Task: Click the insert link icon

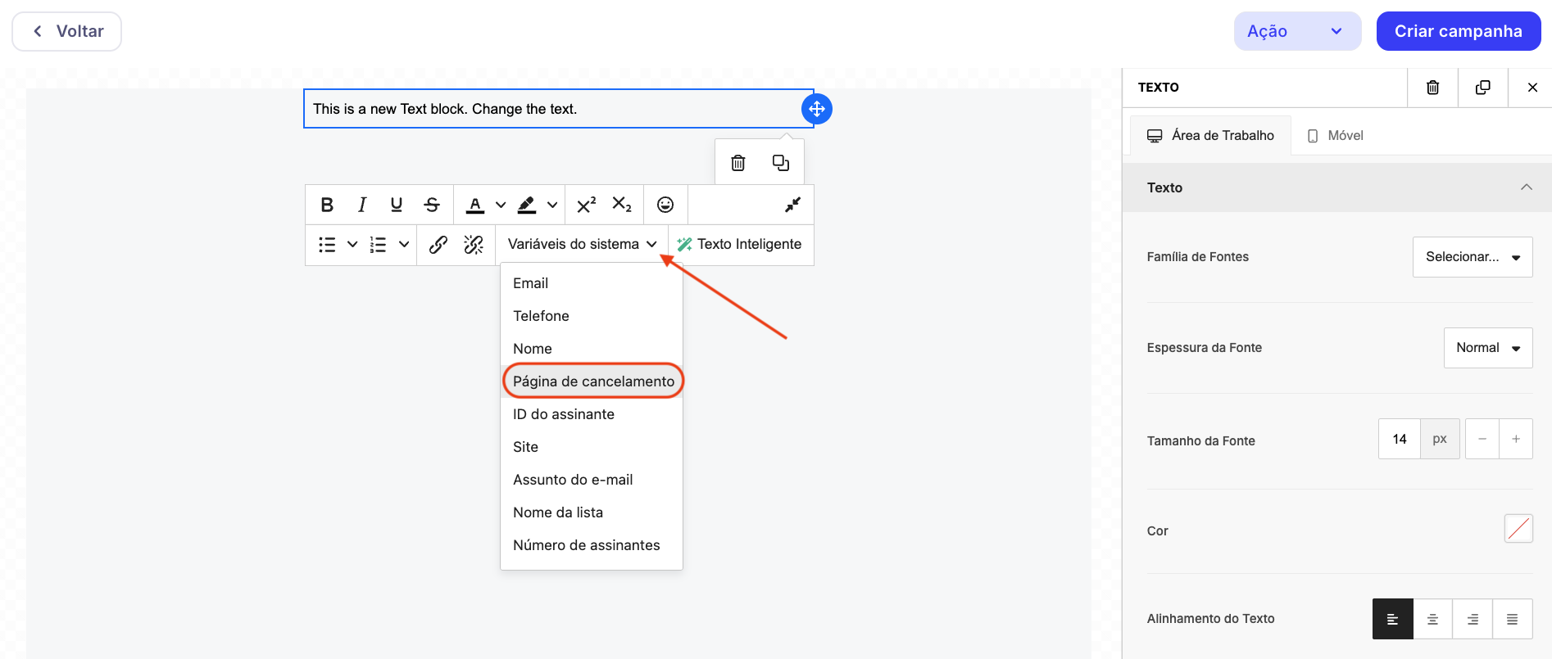Action: click(438, 245)
